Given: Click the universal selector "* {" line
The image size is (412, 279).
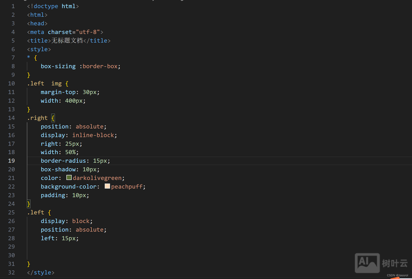Looking at the screenshot, I should (x=32, y=57).
